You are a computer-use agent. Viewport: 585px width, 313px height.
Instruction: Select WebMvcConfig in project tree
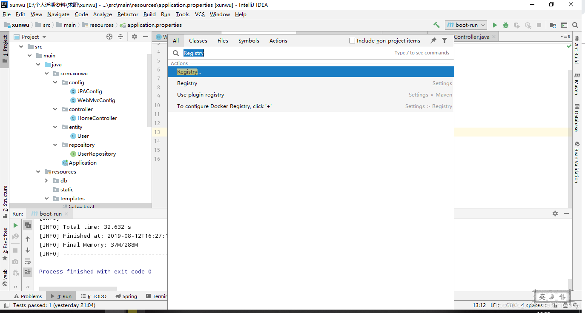tap(96, 100)
